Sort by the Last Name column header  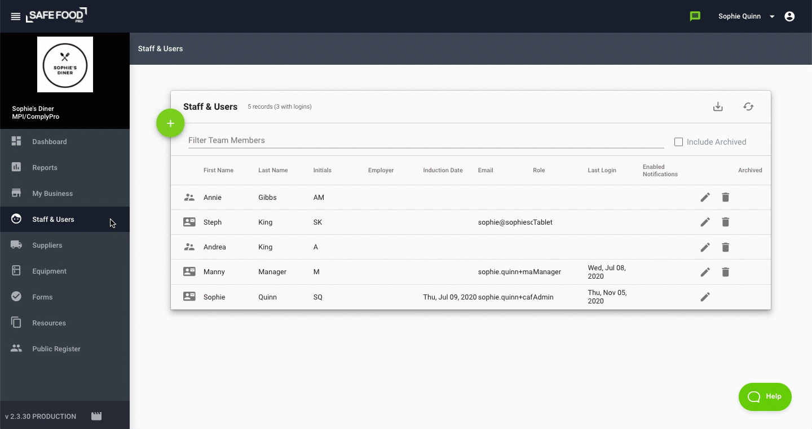tap(273, 170)
